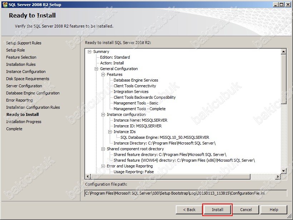Select Integration Services in the tree
Image resolution: width=293 pixels, height=220 pixels.
131,92
